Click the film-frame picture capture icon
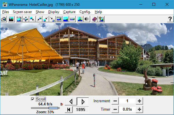The width and height of the screenshot is (174, 115). pos(19,19)
